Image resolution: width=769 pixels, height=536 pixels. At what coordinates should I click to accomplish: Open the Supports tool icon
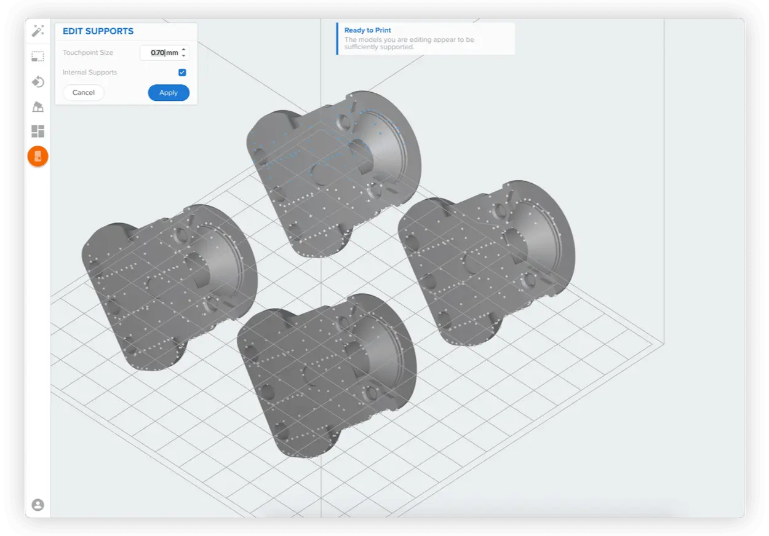38,107
